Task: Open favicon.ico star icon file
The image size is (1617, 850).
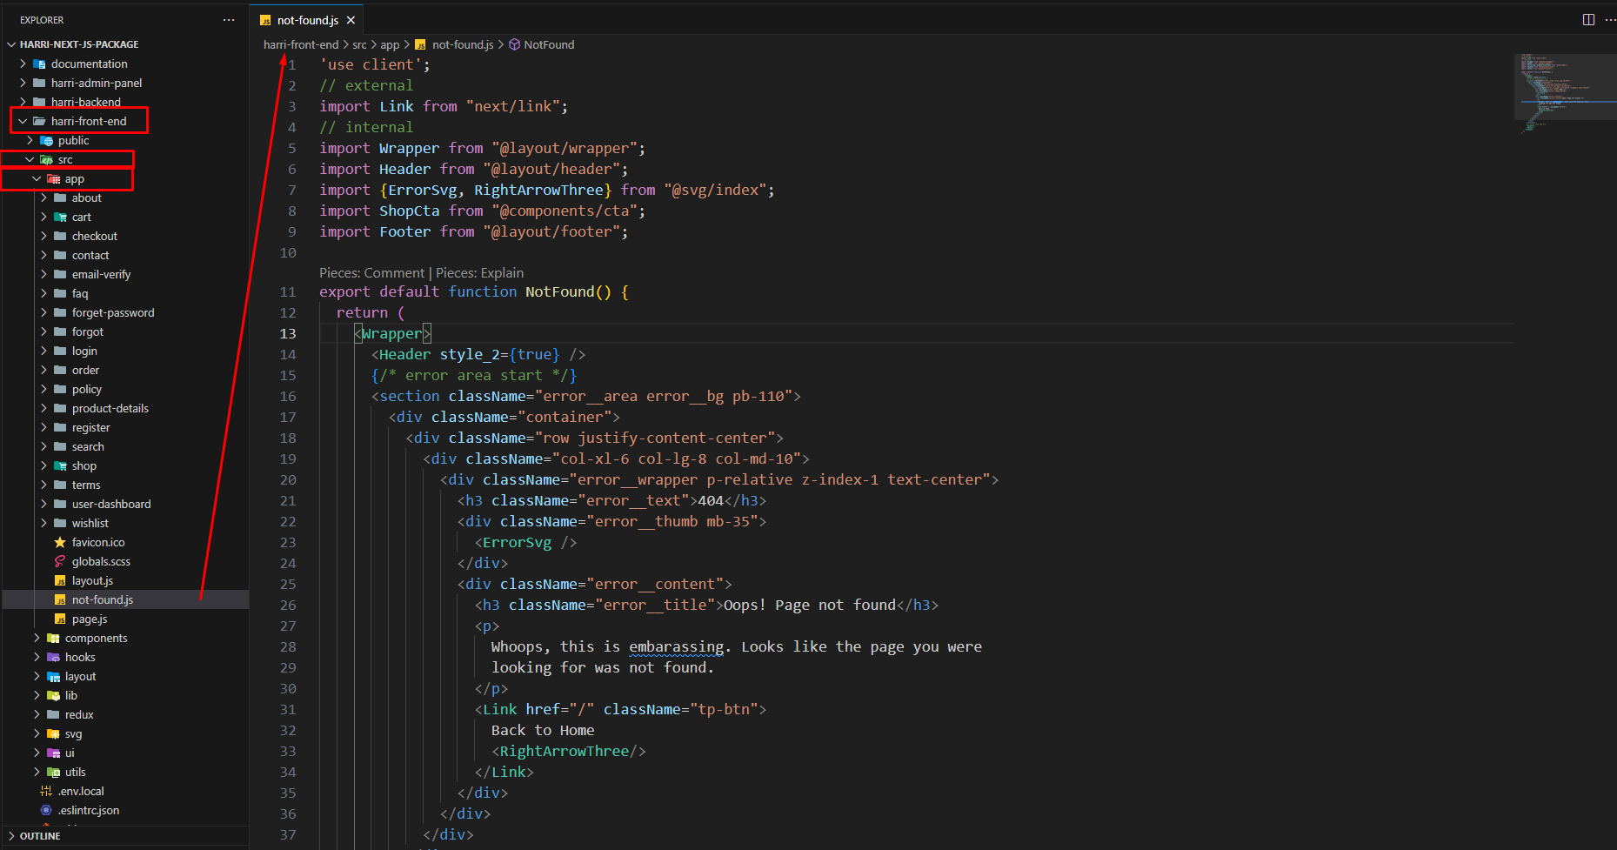Action: pyautogui.click(x=60, y=542)
